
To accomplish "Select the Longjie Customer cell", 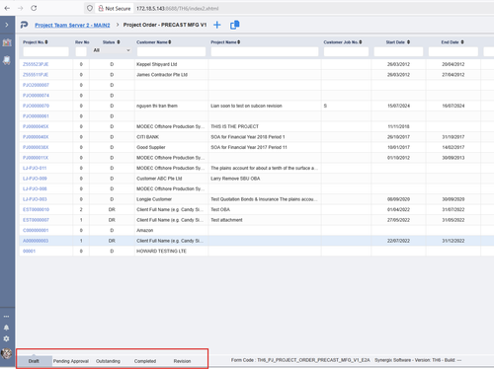I will coord(171,199).
